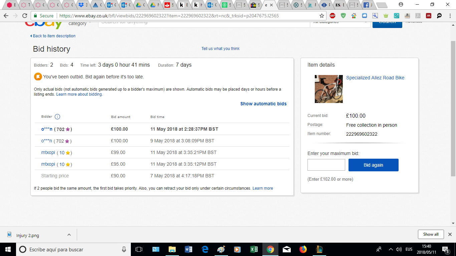The height and width of the screenshot is (256, 456).
Task: Open Microsoft Edge from the taskbar
Action: (205, 249)
